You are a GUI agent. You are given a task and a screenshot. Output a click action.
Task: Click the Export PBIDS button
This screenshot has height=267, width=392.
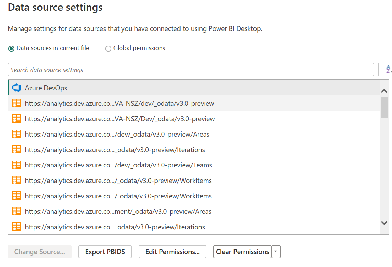(105, 252)
